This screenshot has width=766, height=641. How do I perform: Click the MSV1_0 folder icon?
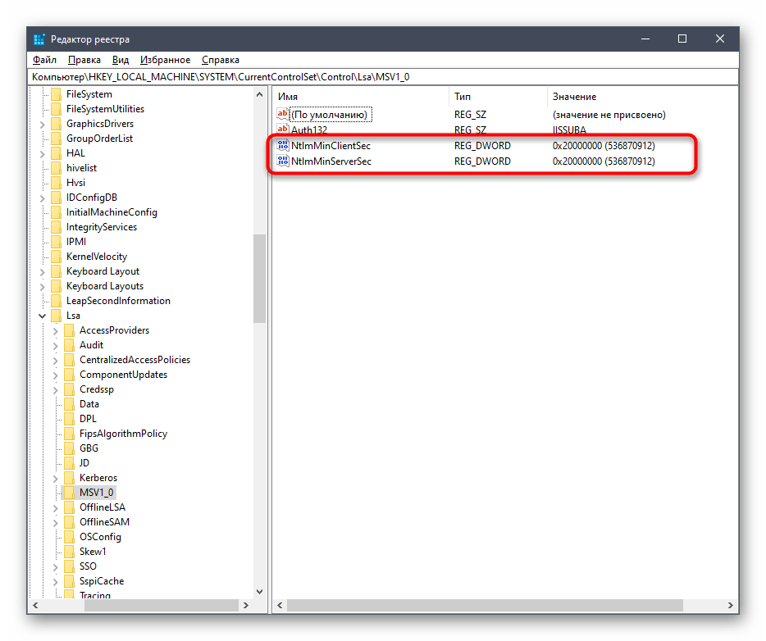pyautogui.click(x=69, y=493)
